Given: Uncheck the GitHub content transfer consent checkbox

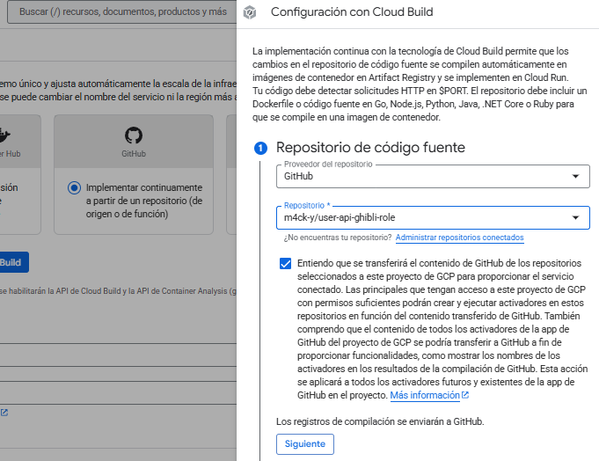Looking at the screenshot, I should (285, 264).
